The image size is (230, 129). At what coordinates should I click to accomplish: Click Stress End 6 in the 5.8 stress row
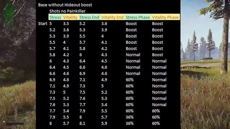tap(80, 55)
